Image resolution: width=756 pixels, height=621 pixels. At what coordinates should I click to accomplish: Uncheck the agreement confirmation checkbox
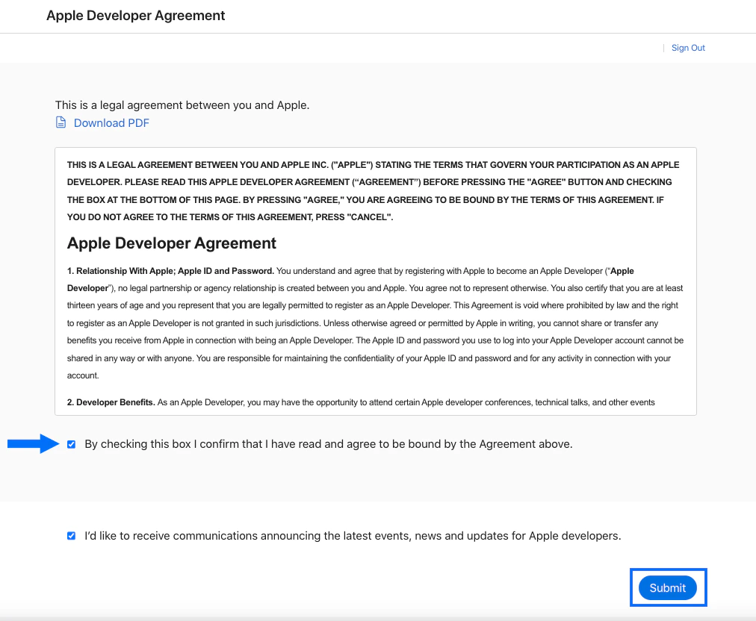click(71, 443)
